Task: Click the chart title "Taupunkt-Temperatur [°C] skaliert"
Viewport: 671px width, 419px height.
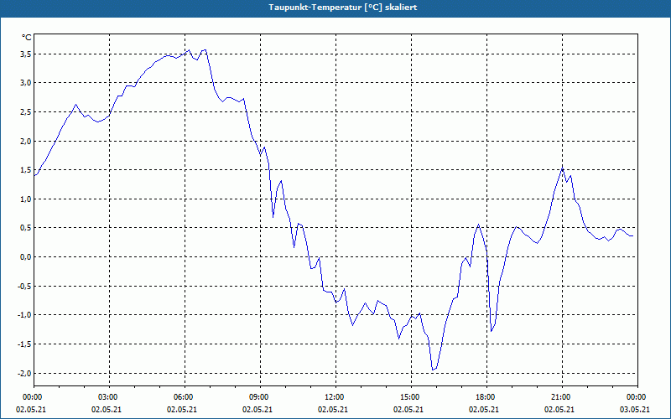Action: (x=343, y=8)
